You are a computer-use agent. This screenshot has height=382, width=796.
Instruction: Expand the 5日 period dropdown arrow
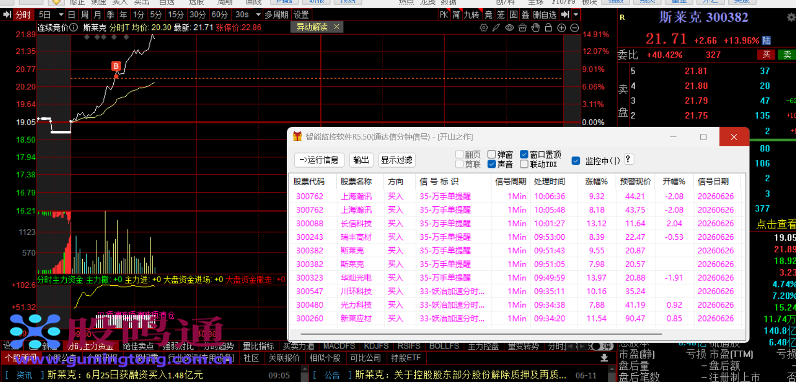[x=61, y=14]
